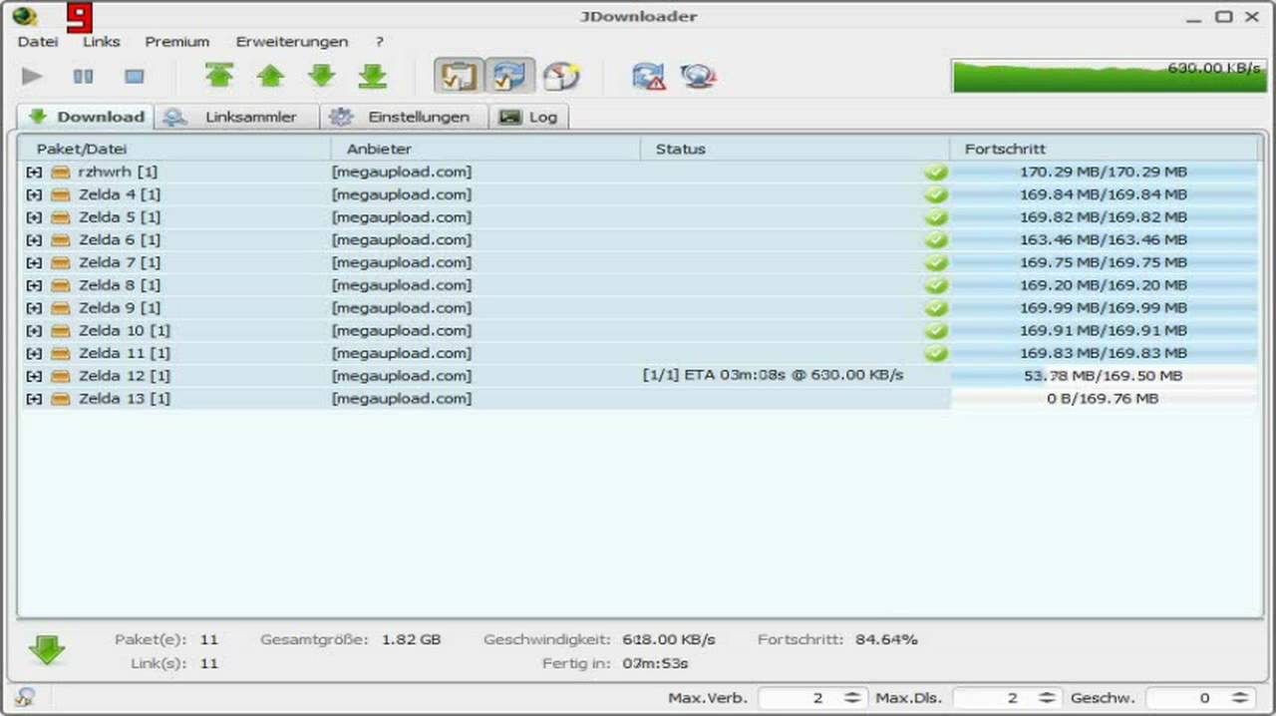Click the update check globe icon

[x=699, y=76]
